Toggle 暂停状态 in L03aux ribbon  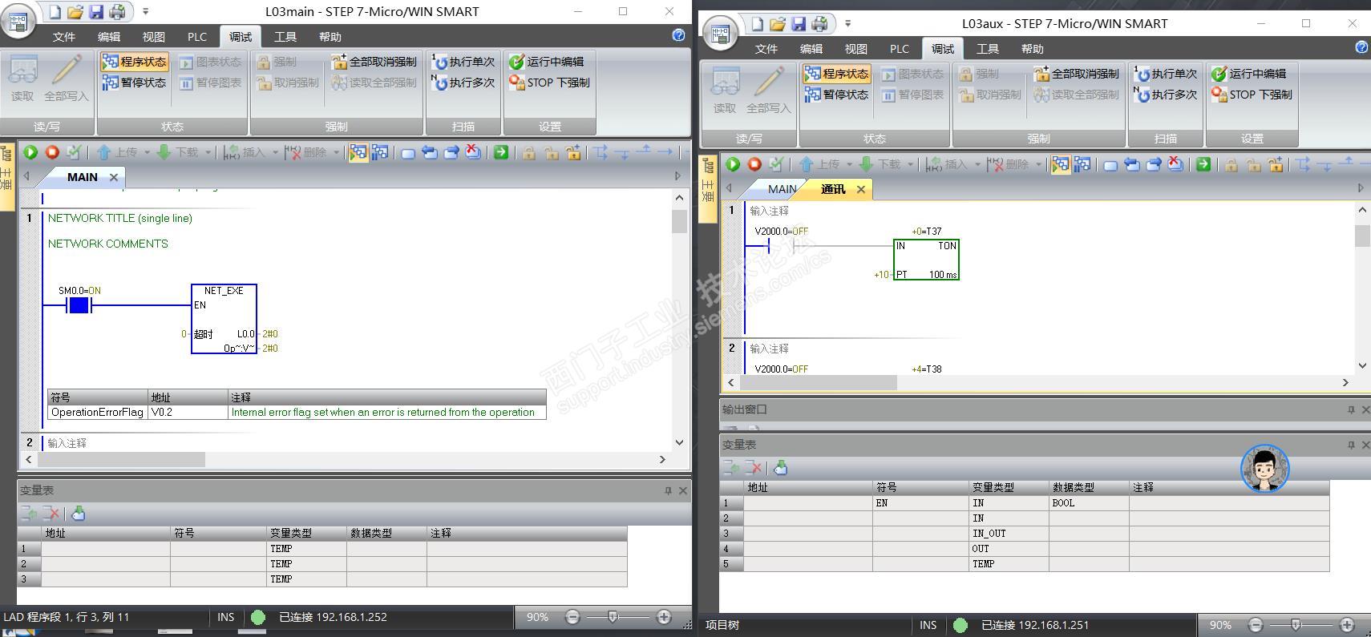(836, 95)
